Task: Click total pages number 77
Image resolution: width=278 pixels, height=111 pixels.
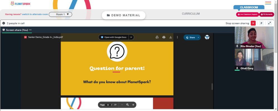Action: click(x=115, y=105)
